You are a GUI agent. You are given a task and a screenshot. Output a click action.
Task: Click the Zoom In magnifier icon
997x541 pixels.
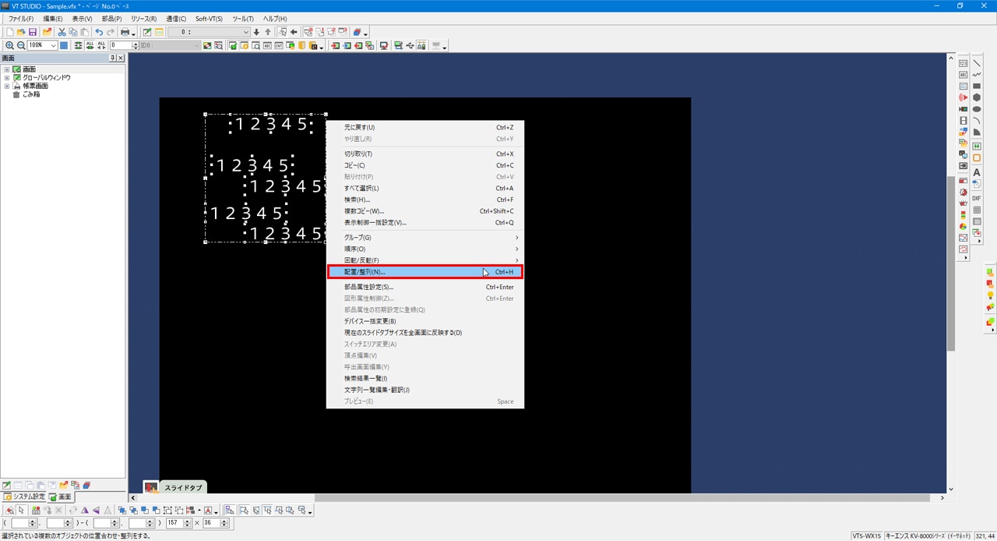pos(9,46)
